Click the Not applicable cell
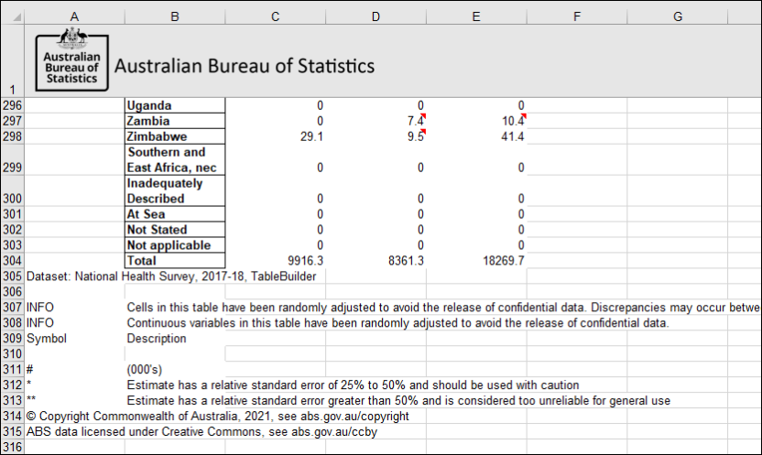762x455 pixels. pos(175,245)
